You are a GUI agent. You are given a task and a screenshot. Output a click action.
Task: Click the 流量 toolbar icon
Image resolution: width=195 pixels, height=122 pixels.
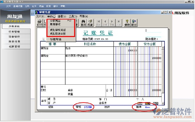click(x=90, y=23)
